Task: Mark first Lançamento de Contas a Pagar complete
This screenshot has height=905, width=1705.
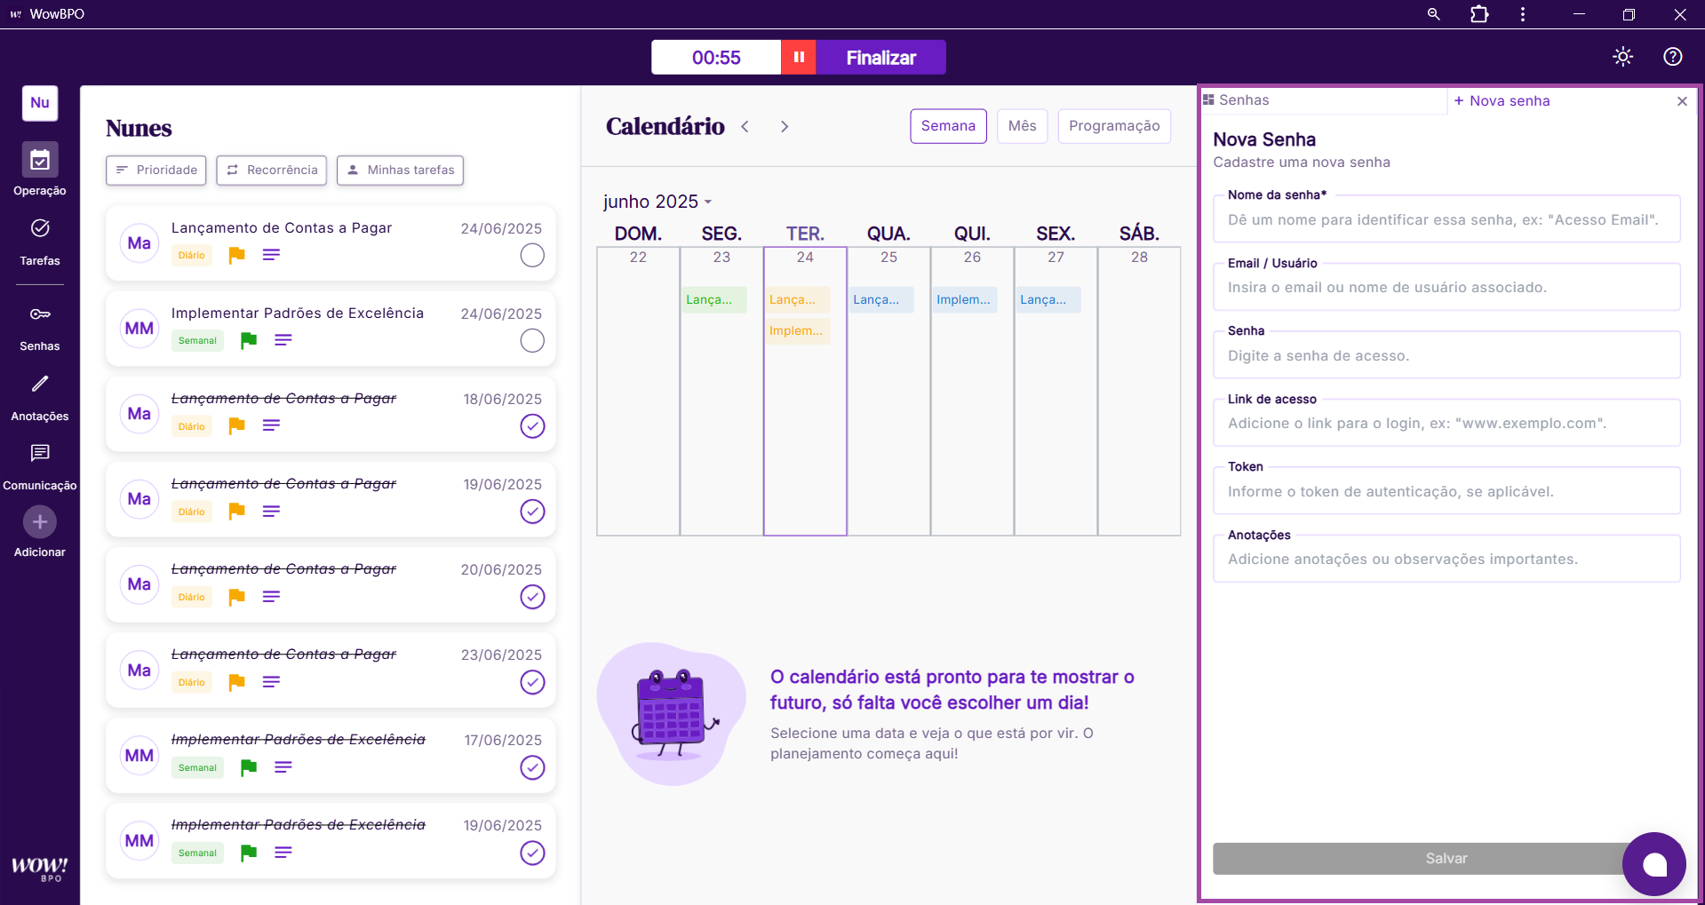Action: point(532,256)
